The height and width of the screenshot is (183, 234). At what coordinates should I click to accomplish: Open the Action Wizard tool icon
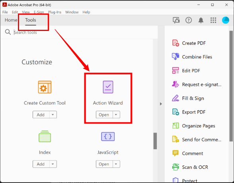(x=108, y=87)
